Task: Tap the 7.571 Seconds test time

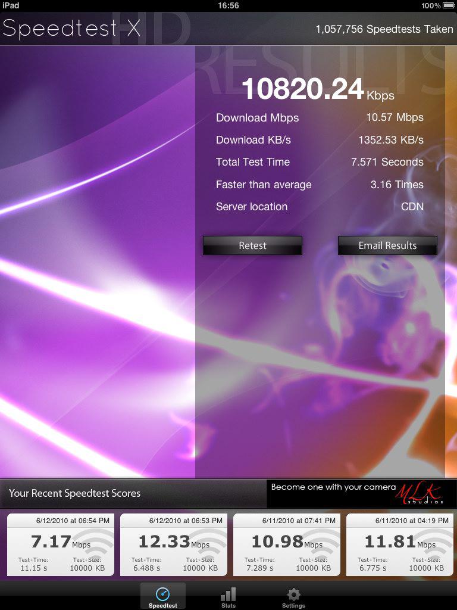Action: click(x=387, y=162)
